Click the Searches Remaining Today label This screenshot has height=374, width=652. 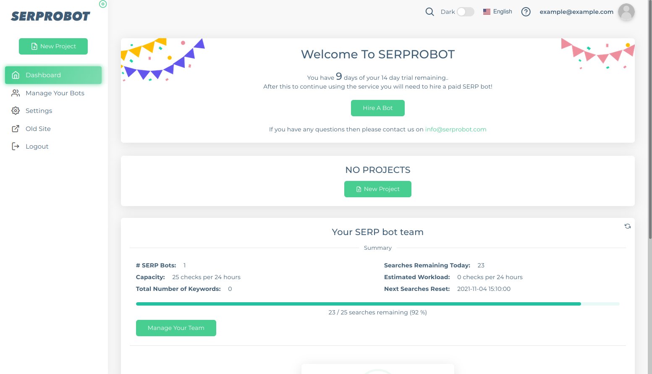[427, 265]
